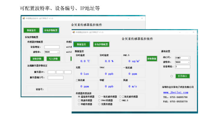221x122 pixels.
Task: Select the 甲醛传感器 radio button
Action: coord(79,104)
